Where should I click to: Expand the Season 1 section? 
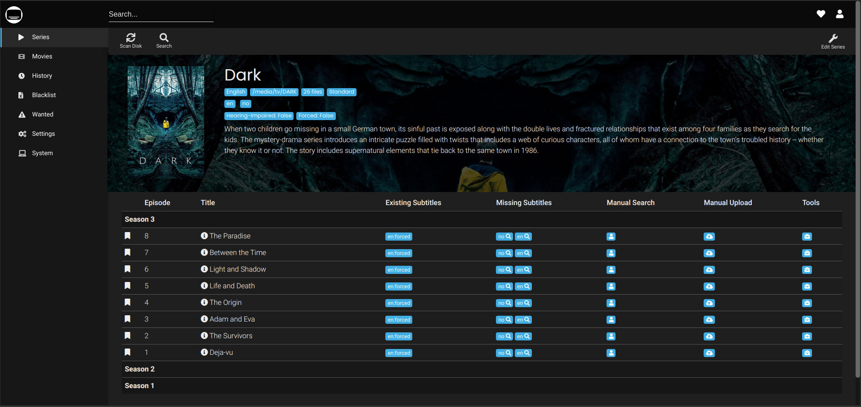coord(139,386)
